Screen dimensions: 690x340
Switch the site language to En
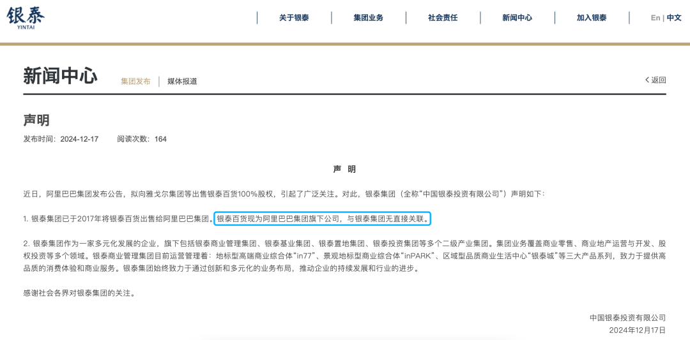[x=655, y=18]
